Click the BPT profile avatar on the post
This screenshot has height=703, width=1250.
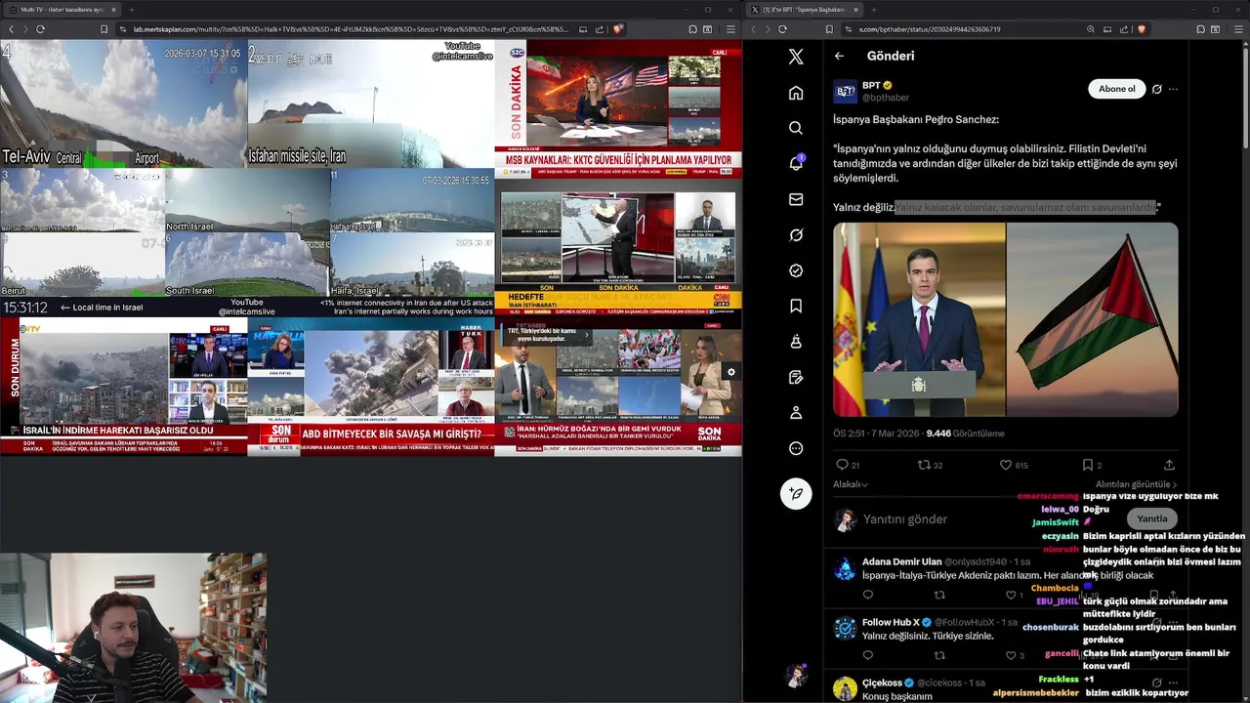click(845, 92)
